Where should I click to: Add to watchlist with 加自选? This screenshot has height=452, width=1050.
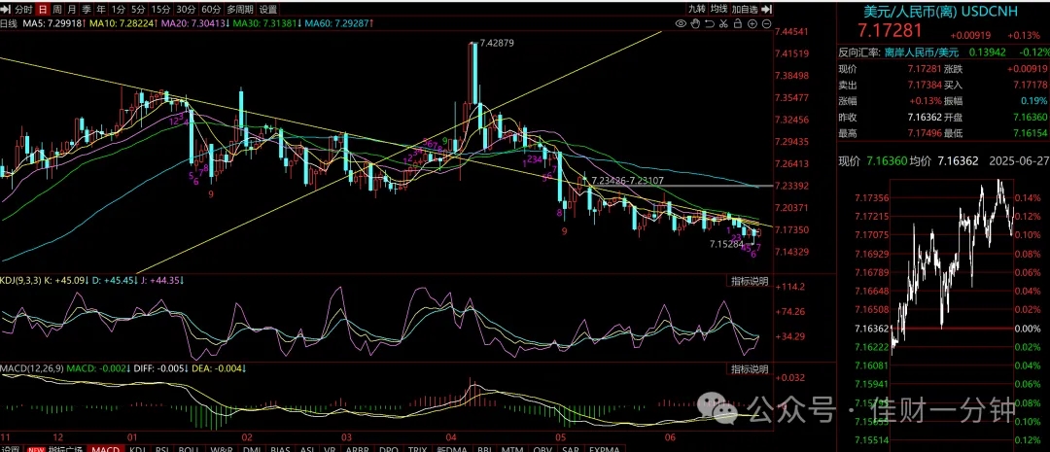745,10
